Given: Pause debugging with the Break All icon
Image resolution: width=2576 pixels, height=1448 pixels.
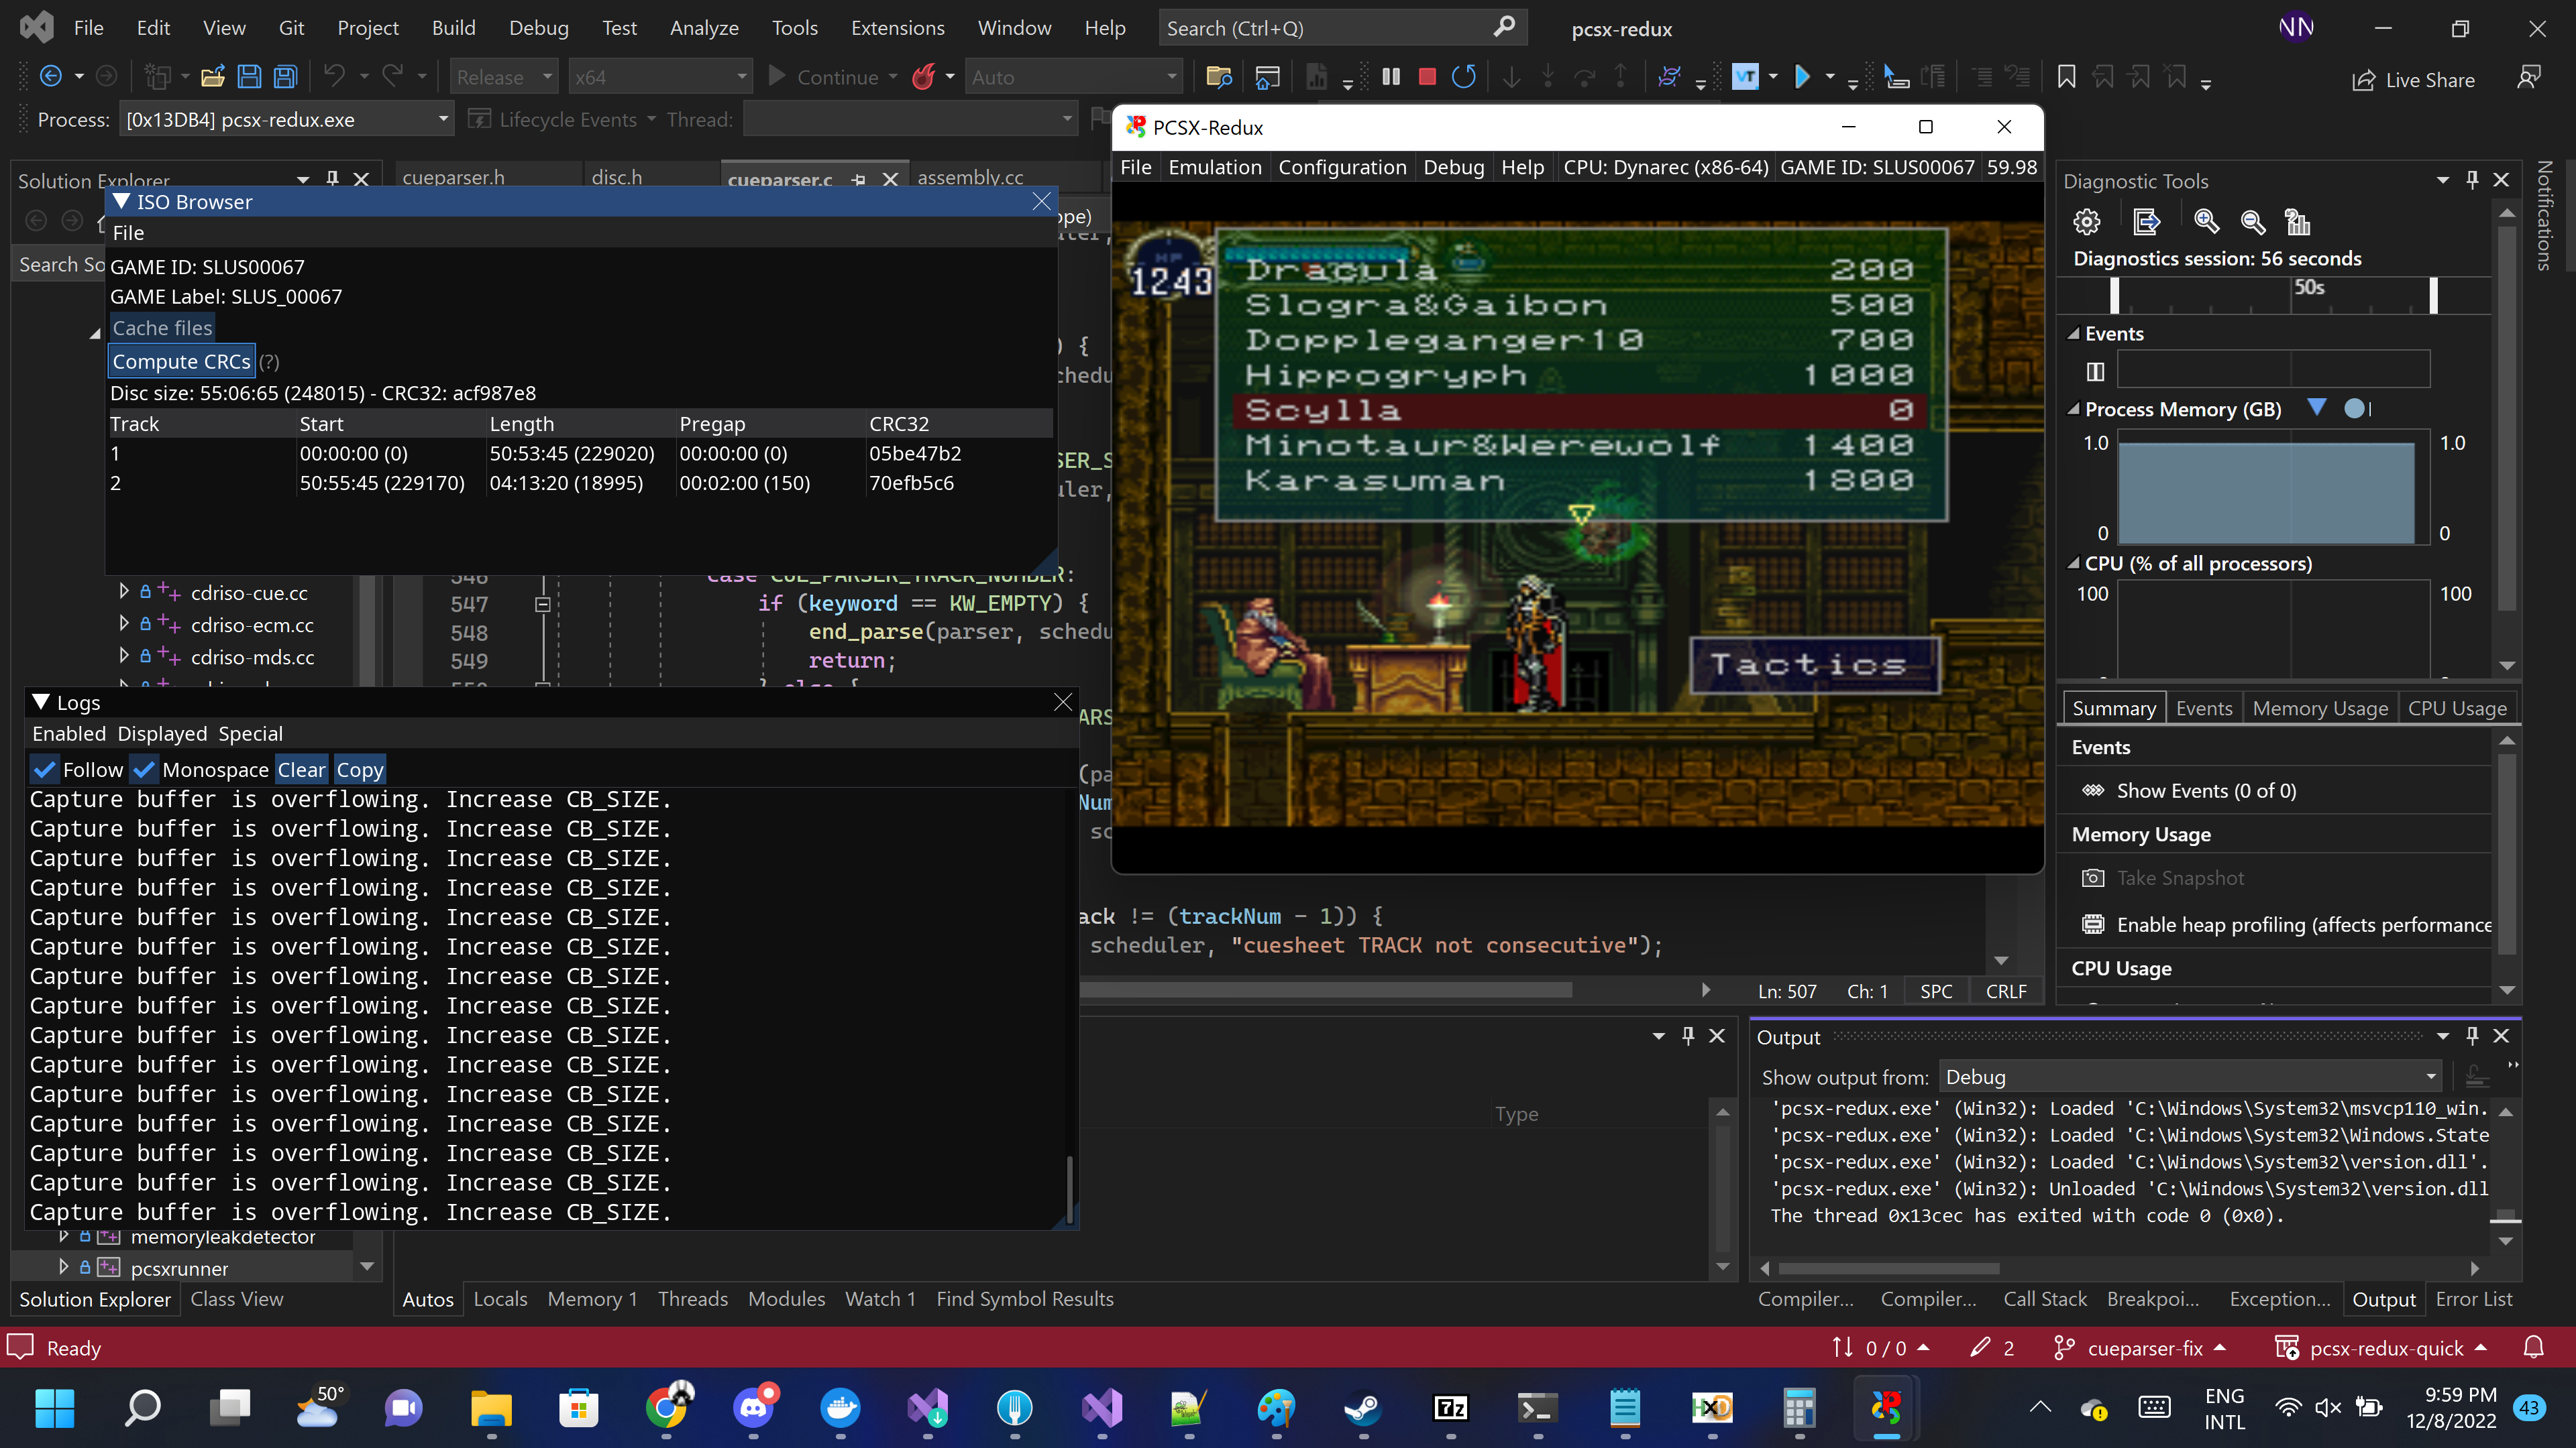Looking at the screenshot, I should point(1390,76).
